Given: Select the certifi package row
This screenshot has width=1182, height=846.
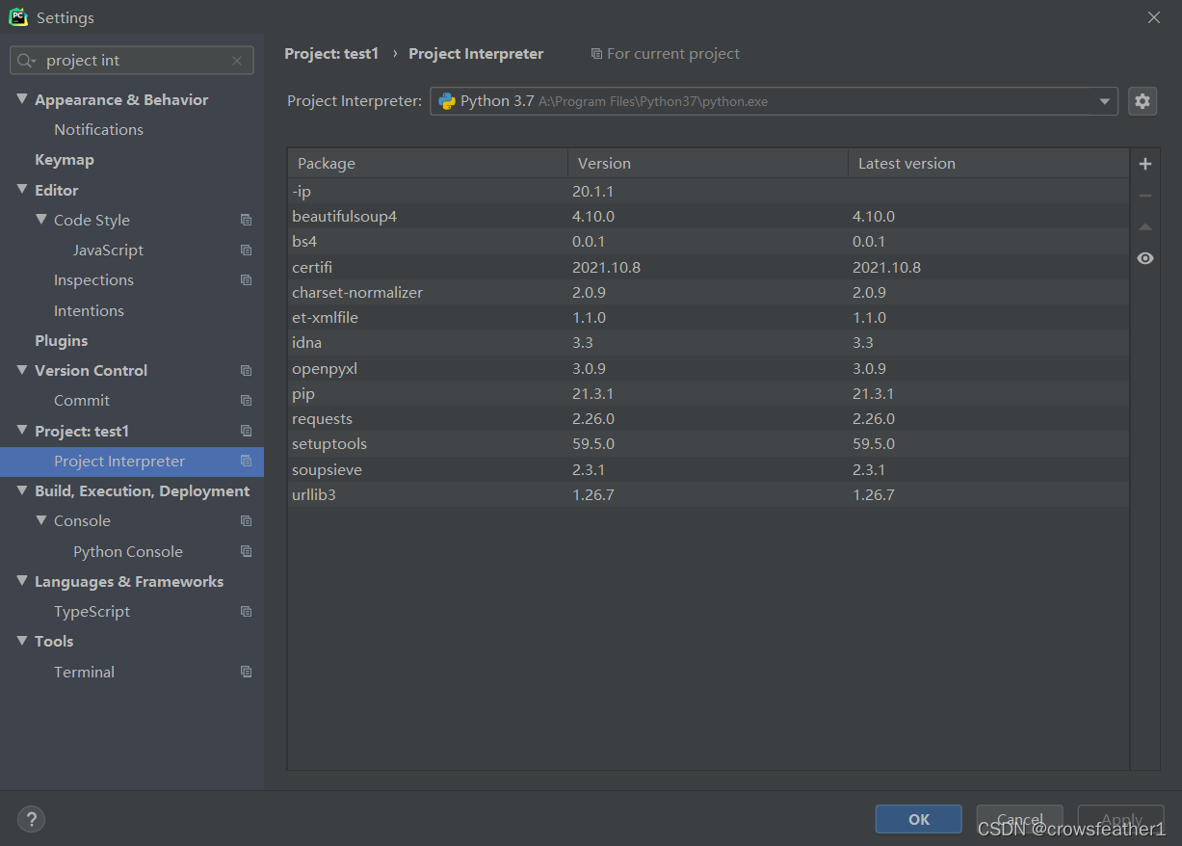Looking at the screenshot, I should (x=708, y=267).
